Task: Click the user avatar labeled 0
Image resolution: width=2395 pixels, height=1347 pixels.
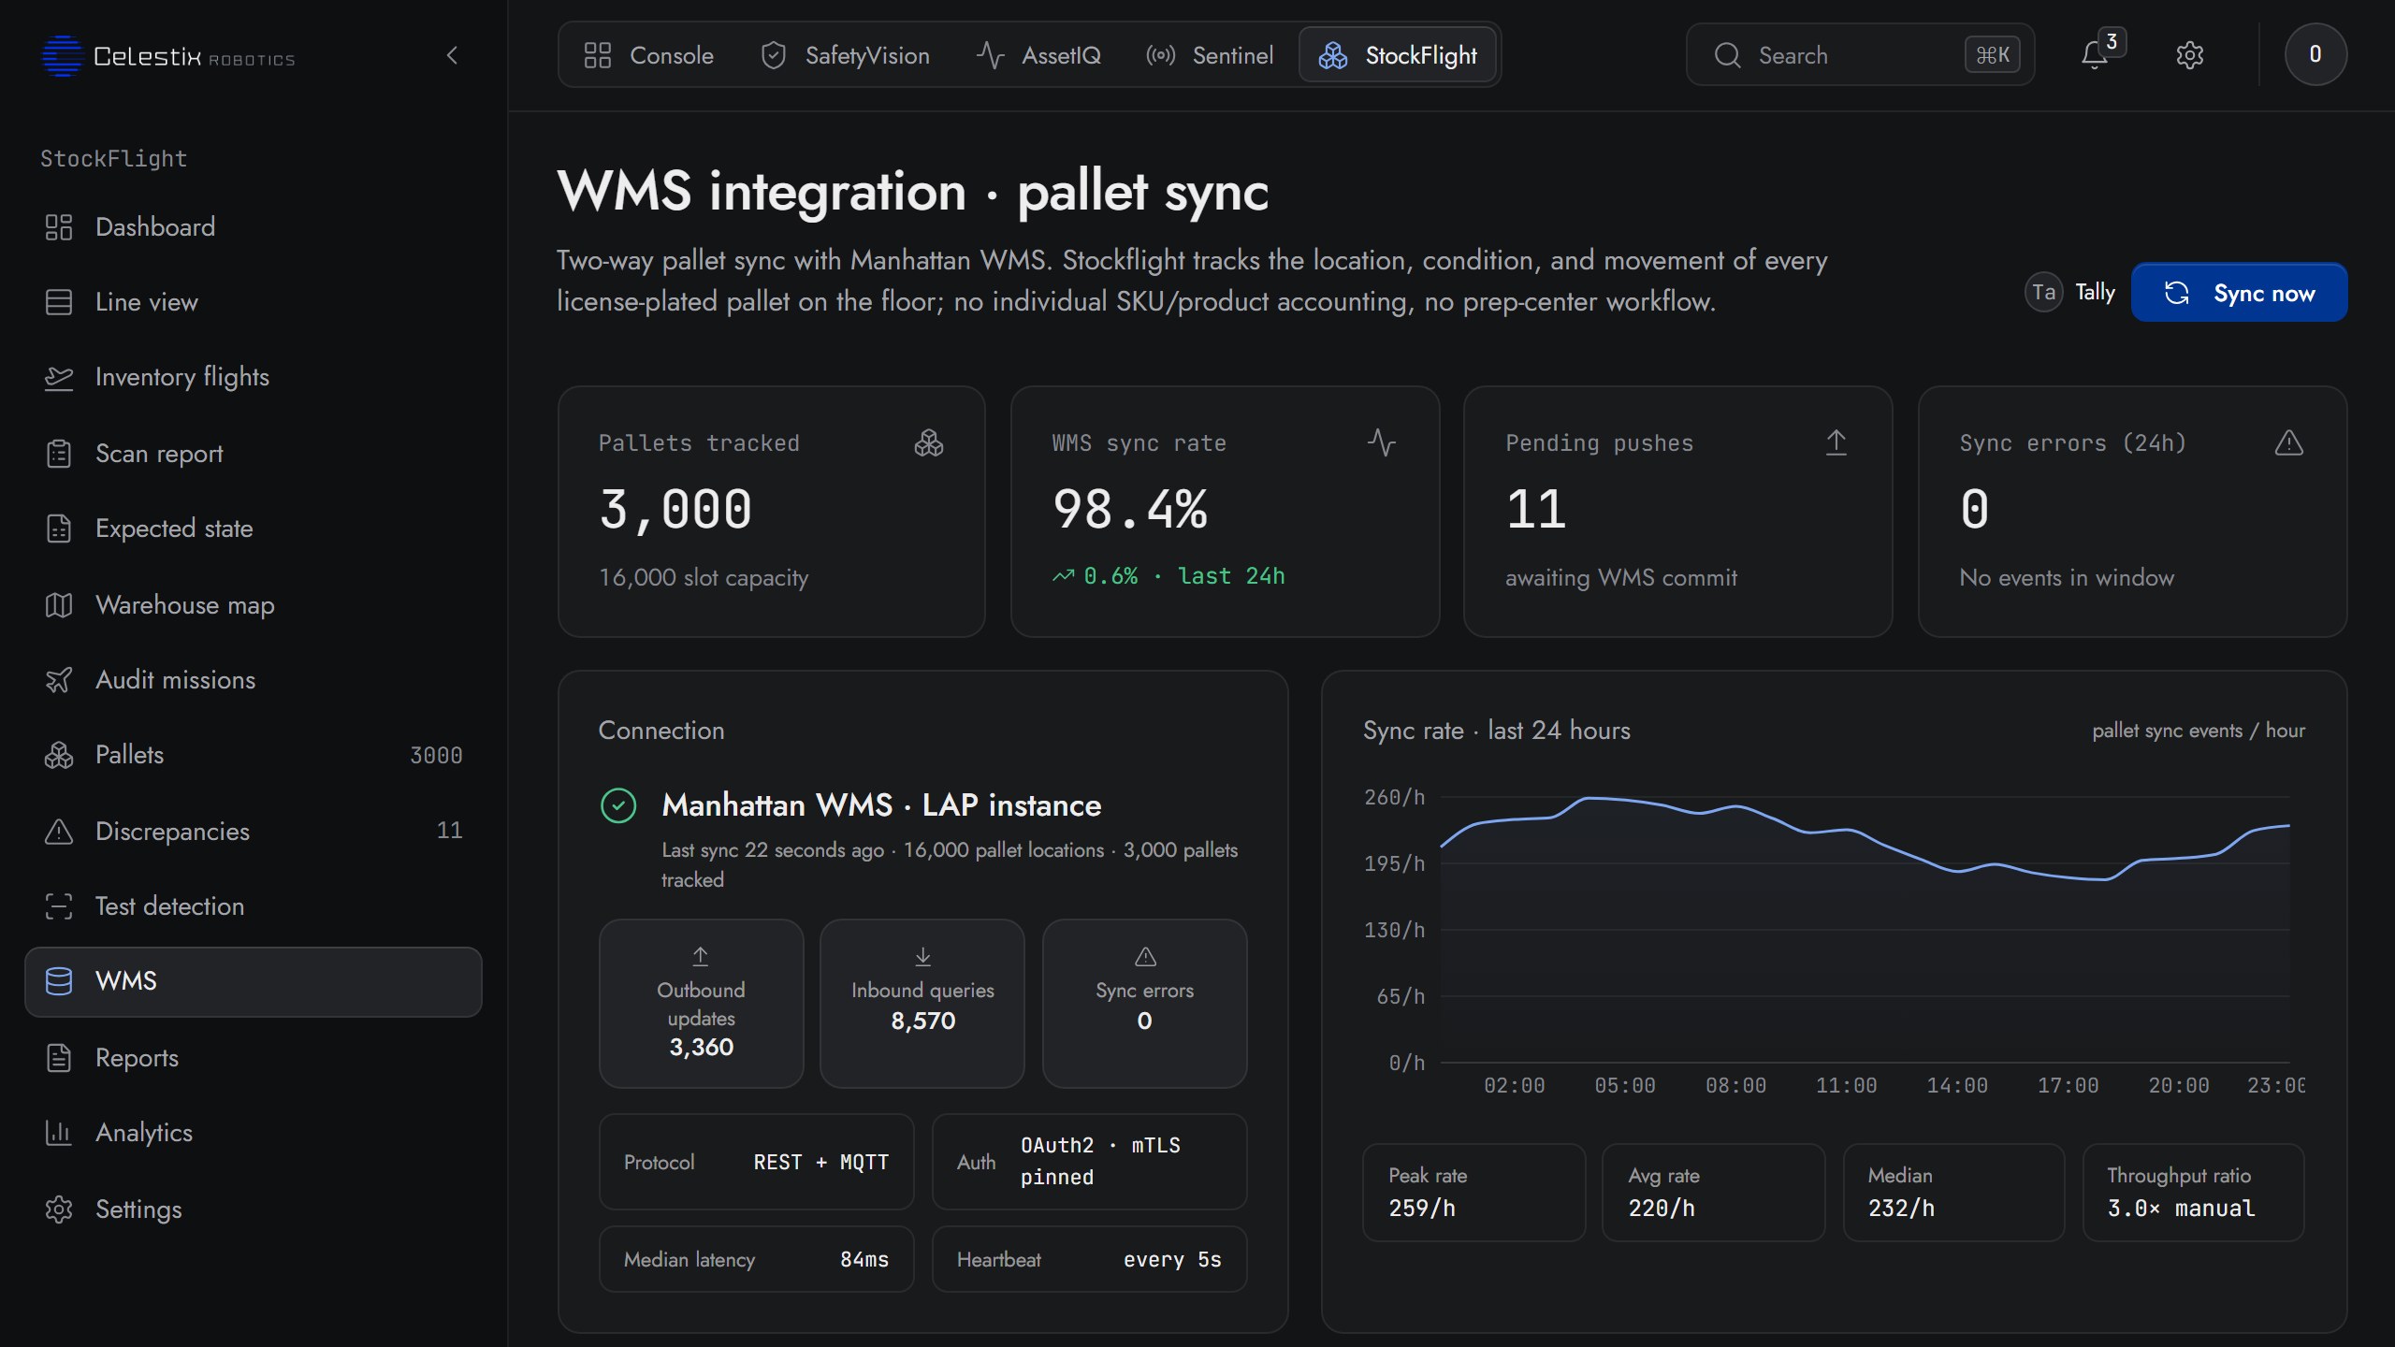Action: [2315, 54]
